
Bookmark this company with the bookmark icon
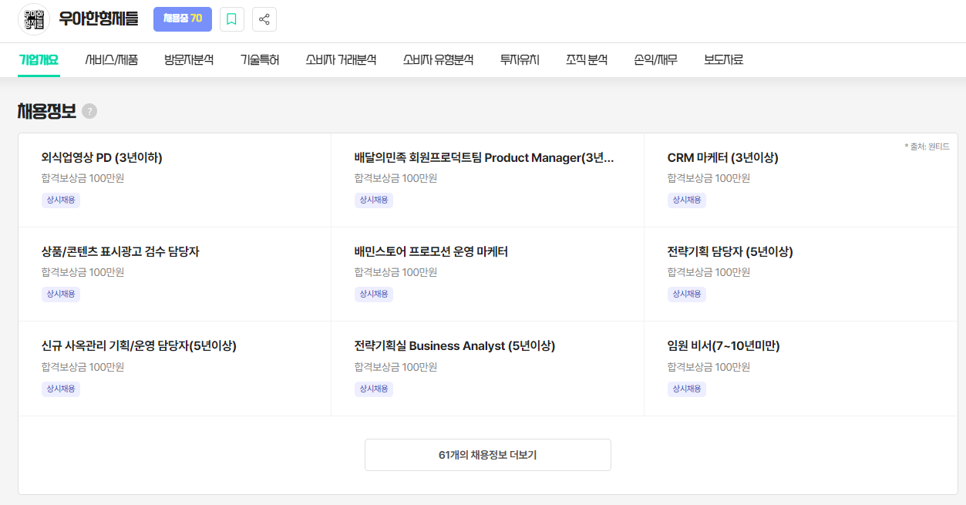point(232,19)
